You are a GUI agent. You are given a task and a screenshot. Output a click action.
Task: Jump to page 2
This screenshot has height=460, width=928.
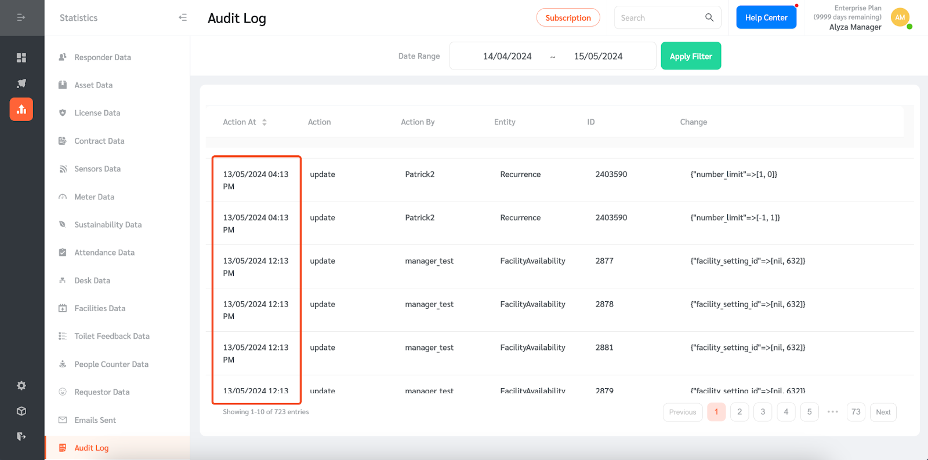tap(739, 412)
